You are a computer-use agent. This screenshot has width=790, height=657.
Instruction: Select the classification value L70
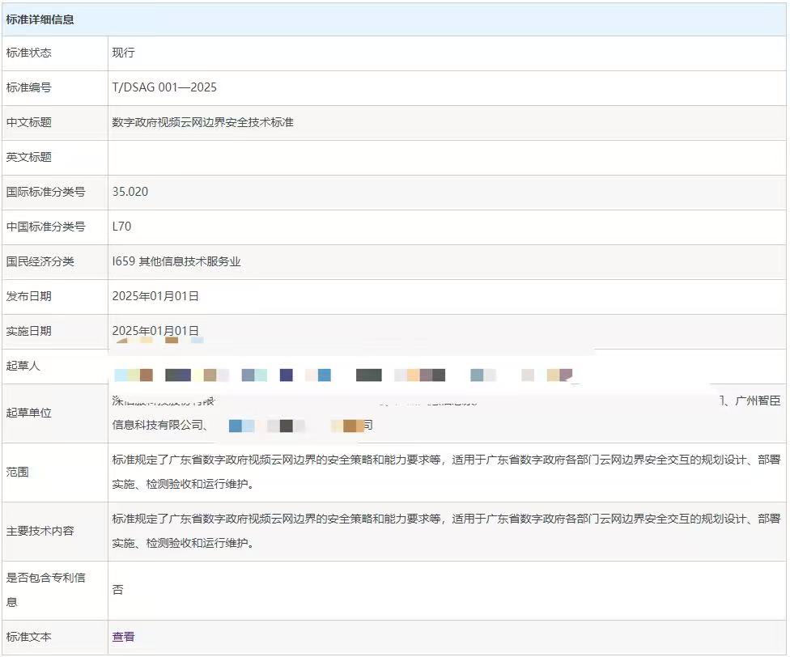121,227
